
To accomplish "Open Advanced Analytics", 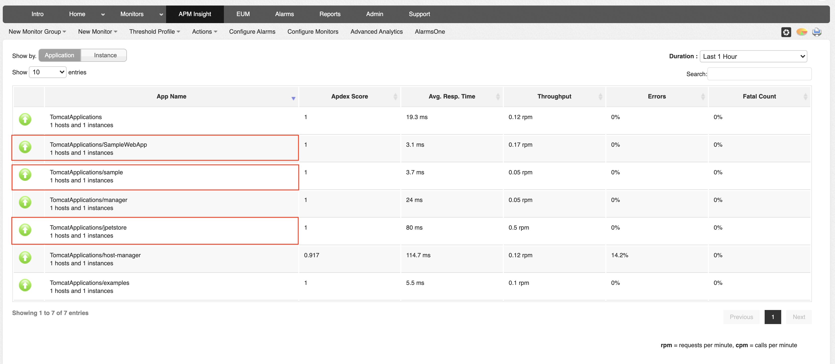I will 376,31.
